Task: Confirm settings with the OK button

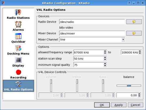Action: click(x=102, y=105)
